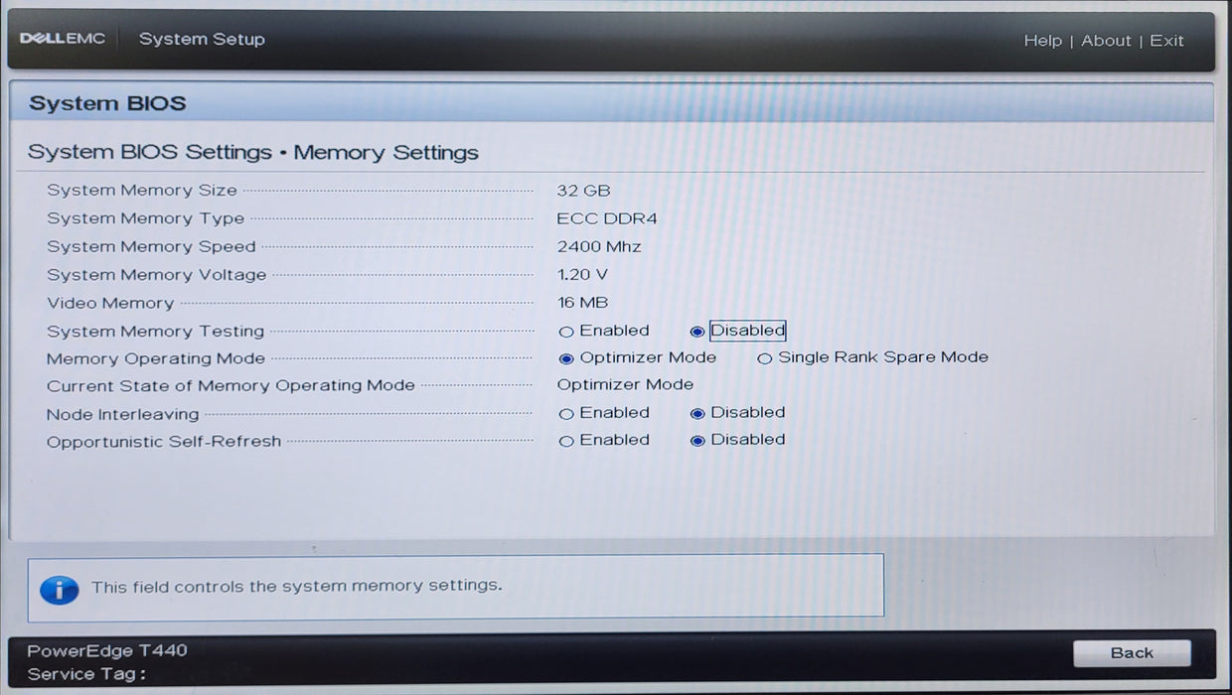Click the System Memory Testing label
Viewport: 1232px width, 695px height.
tap(155, 331)
